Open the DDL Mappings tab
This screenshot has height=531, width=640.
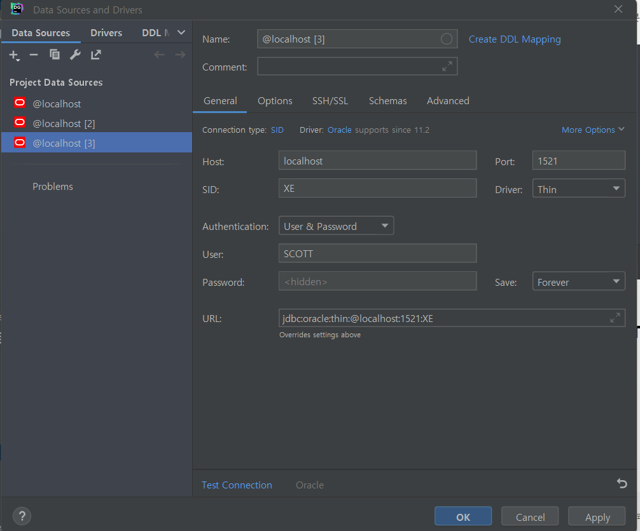(x=155, y=32)
